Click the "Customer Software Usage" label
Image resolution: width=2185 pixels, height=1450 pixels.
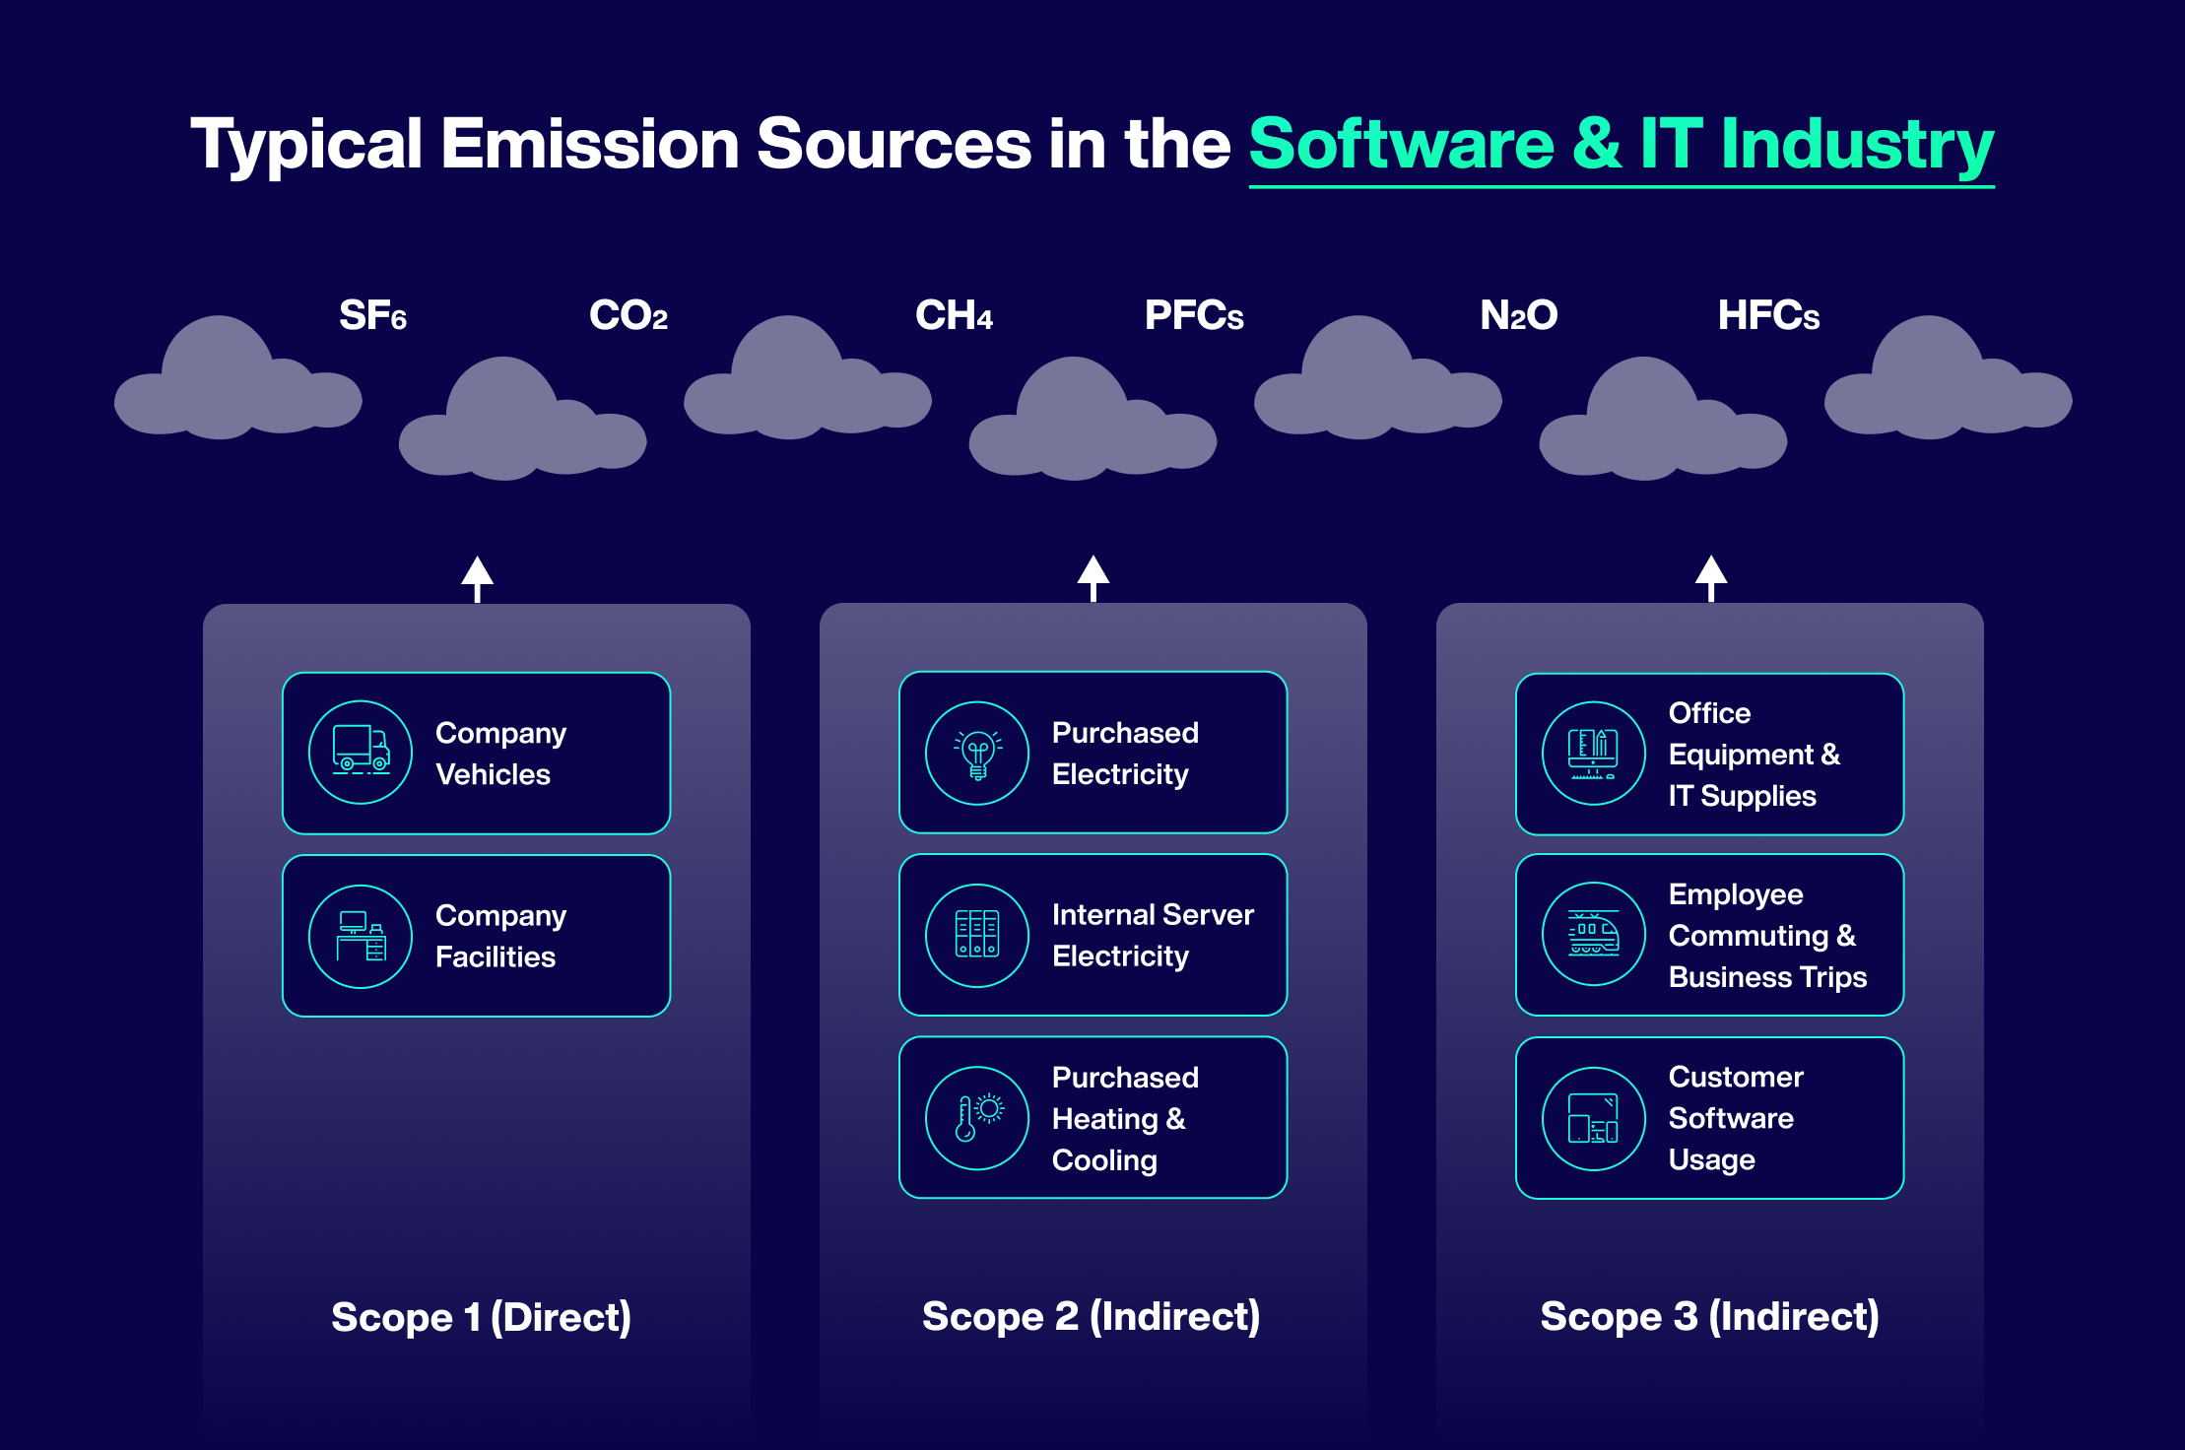pyautogui.click(x=1736, y=1118)
